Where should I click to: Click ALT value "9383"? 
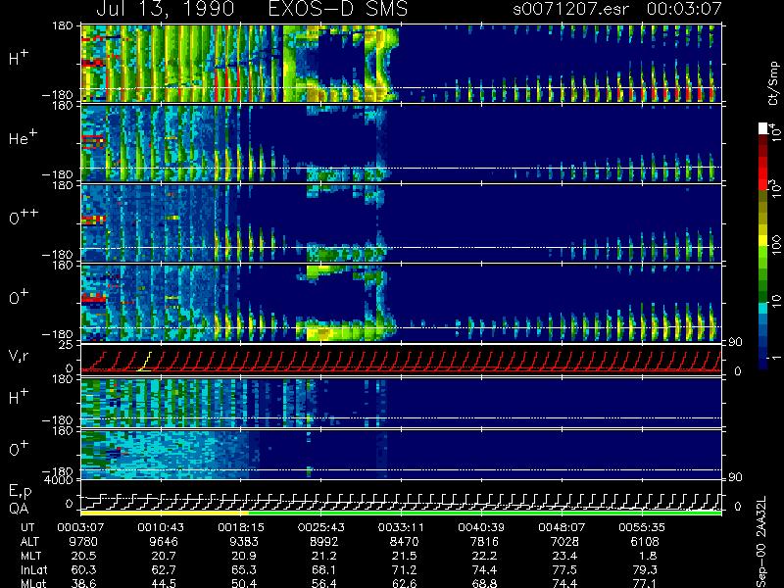(x=243, y=542)
